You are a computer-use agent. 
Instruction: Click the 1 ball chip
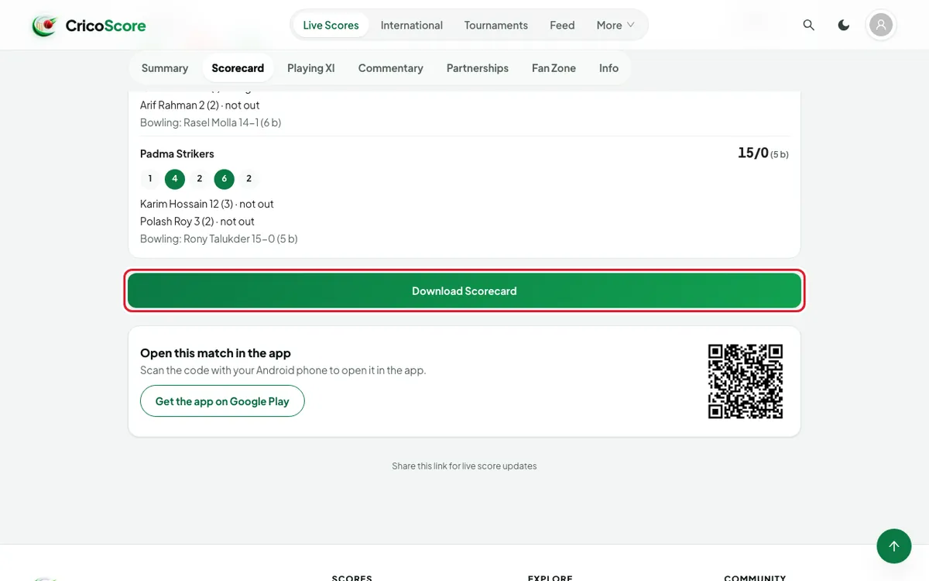point(150,179)
